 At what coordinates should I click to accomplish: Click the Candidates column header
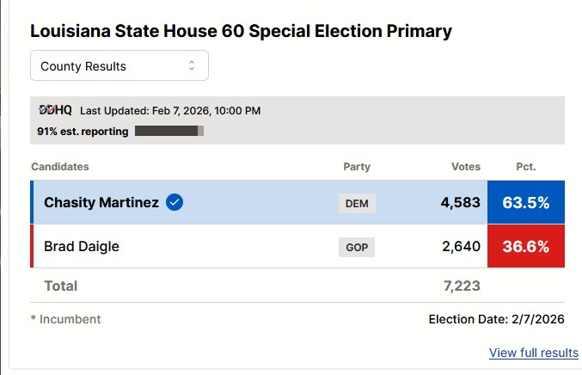tap(60, 167)
